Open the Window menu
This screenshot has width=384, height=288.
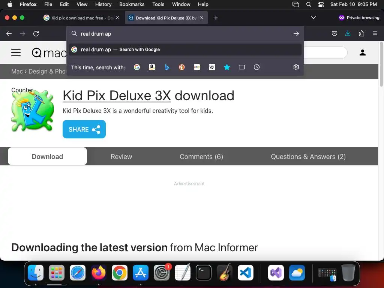pos(181,4)
